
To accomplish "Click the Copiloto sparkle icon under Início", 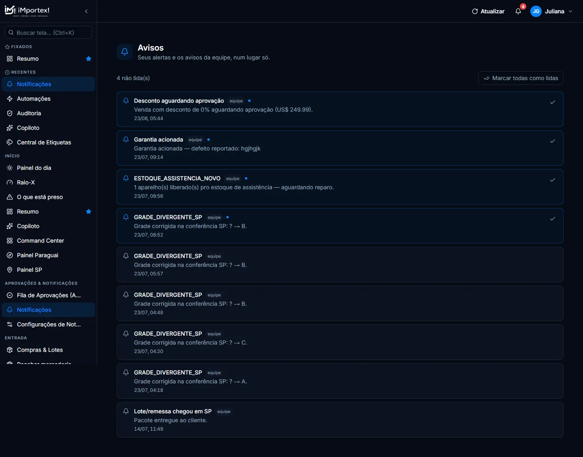I will tap(10, 226).
